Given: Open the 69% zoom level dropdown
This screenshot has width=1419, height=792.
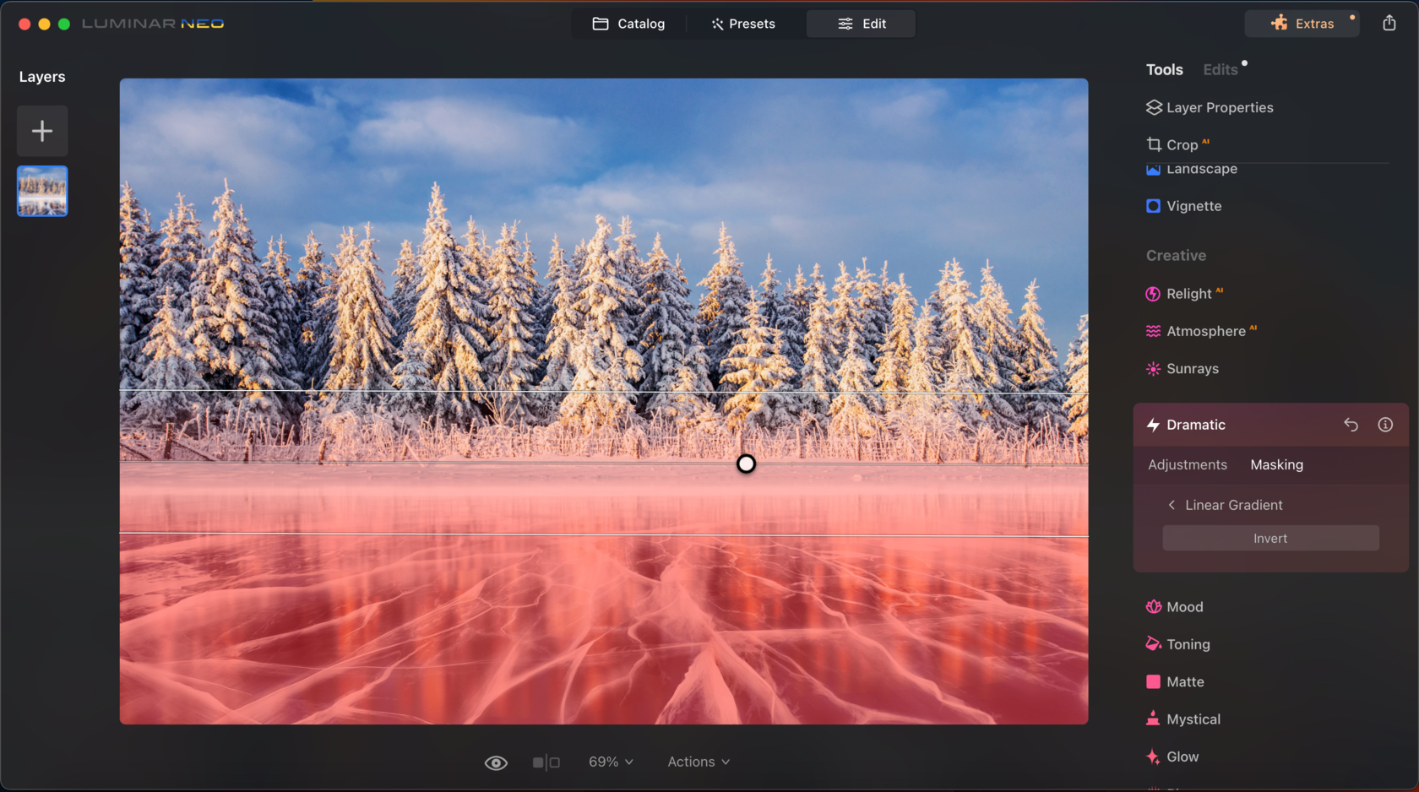Looking at the screenshot, I should point(611,762).
